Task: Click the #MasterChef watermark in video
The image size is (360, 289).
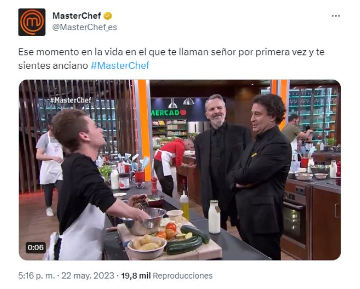Action: point(71,100)
